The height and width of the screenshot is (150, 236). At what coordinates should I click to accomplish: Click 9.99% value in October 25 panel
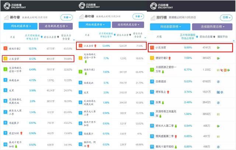(188, 48)
